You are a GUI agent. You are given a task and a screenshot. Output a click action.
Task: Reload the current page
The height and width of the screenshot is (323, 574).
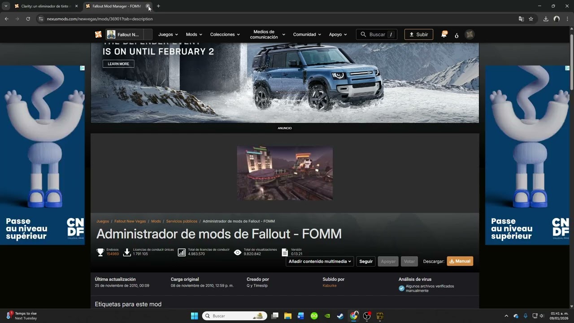(28, 19)
